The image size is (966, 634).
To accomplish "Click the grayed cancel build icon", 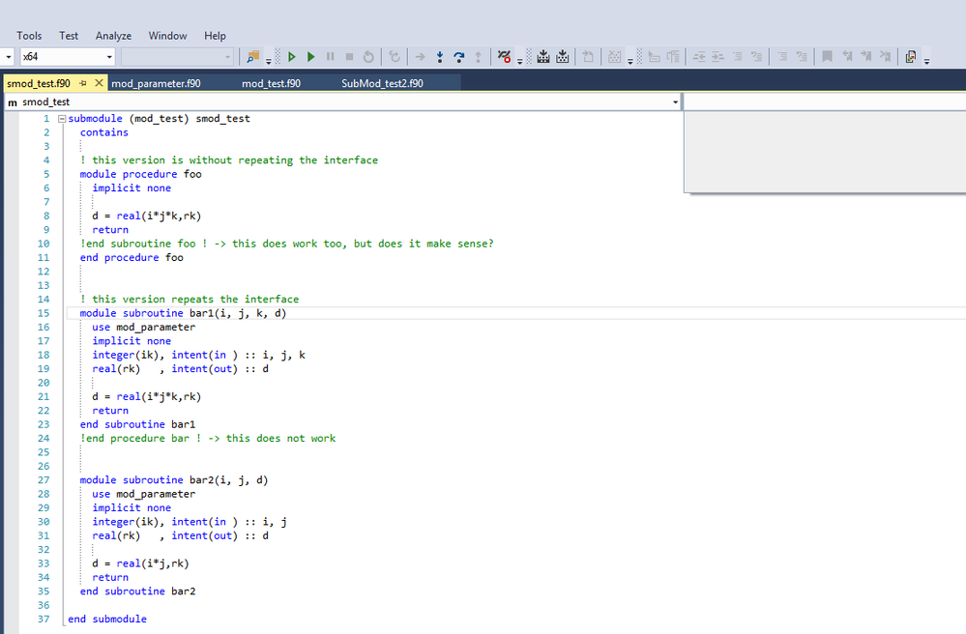I will coord(614,57).
